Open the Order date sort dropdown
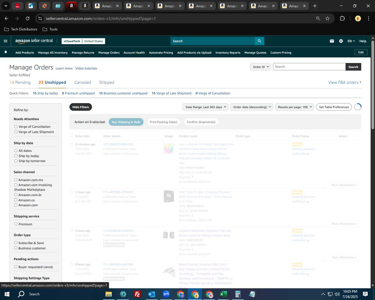Viewport: 375px width, 300px height. click(252, 107)
